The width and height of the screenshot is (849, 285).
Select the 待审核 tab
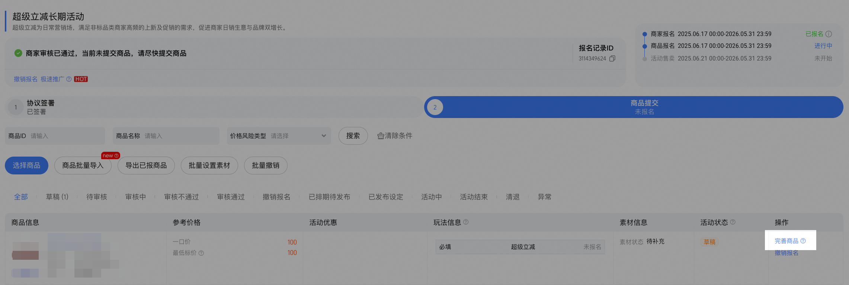click(x=97, y=197)
